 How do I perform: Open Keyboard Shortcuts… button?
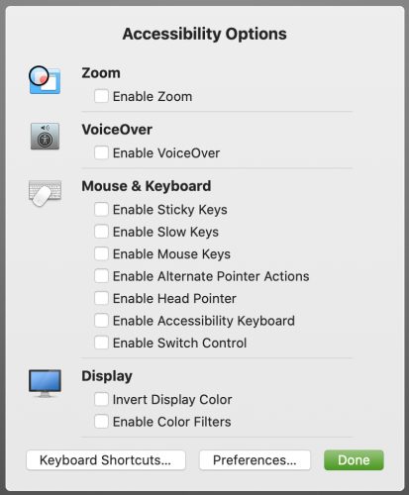click(x=106, y=460)
